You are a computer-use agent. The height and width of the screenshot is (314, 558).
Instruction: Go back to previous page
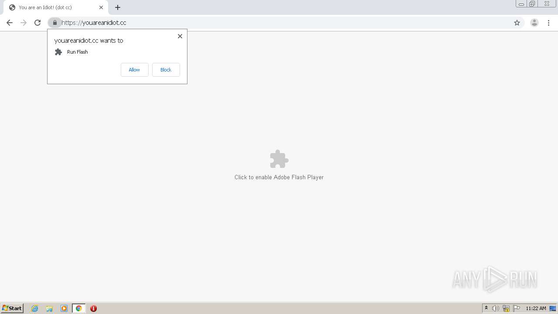pos(10,23)
